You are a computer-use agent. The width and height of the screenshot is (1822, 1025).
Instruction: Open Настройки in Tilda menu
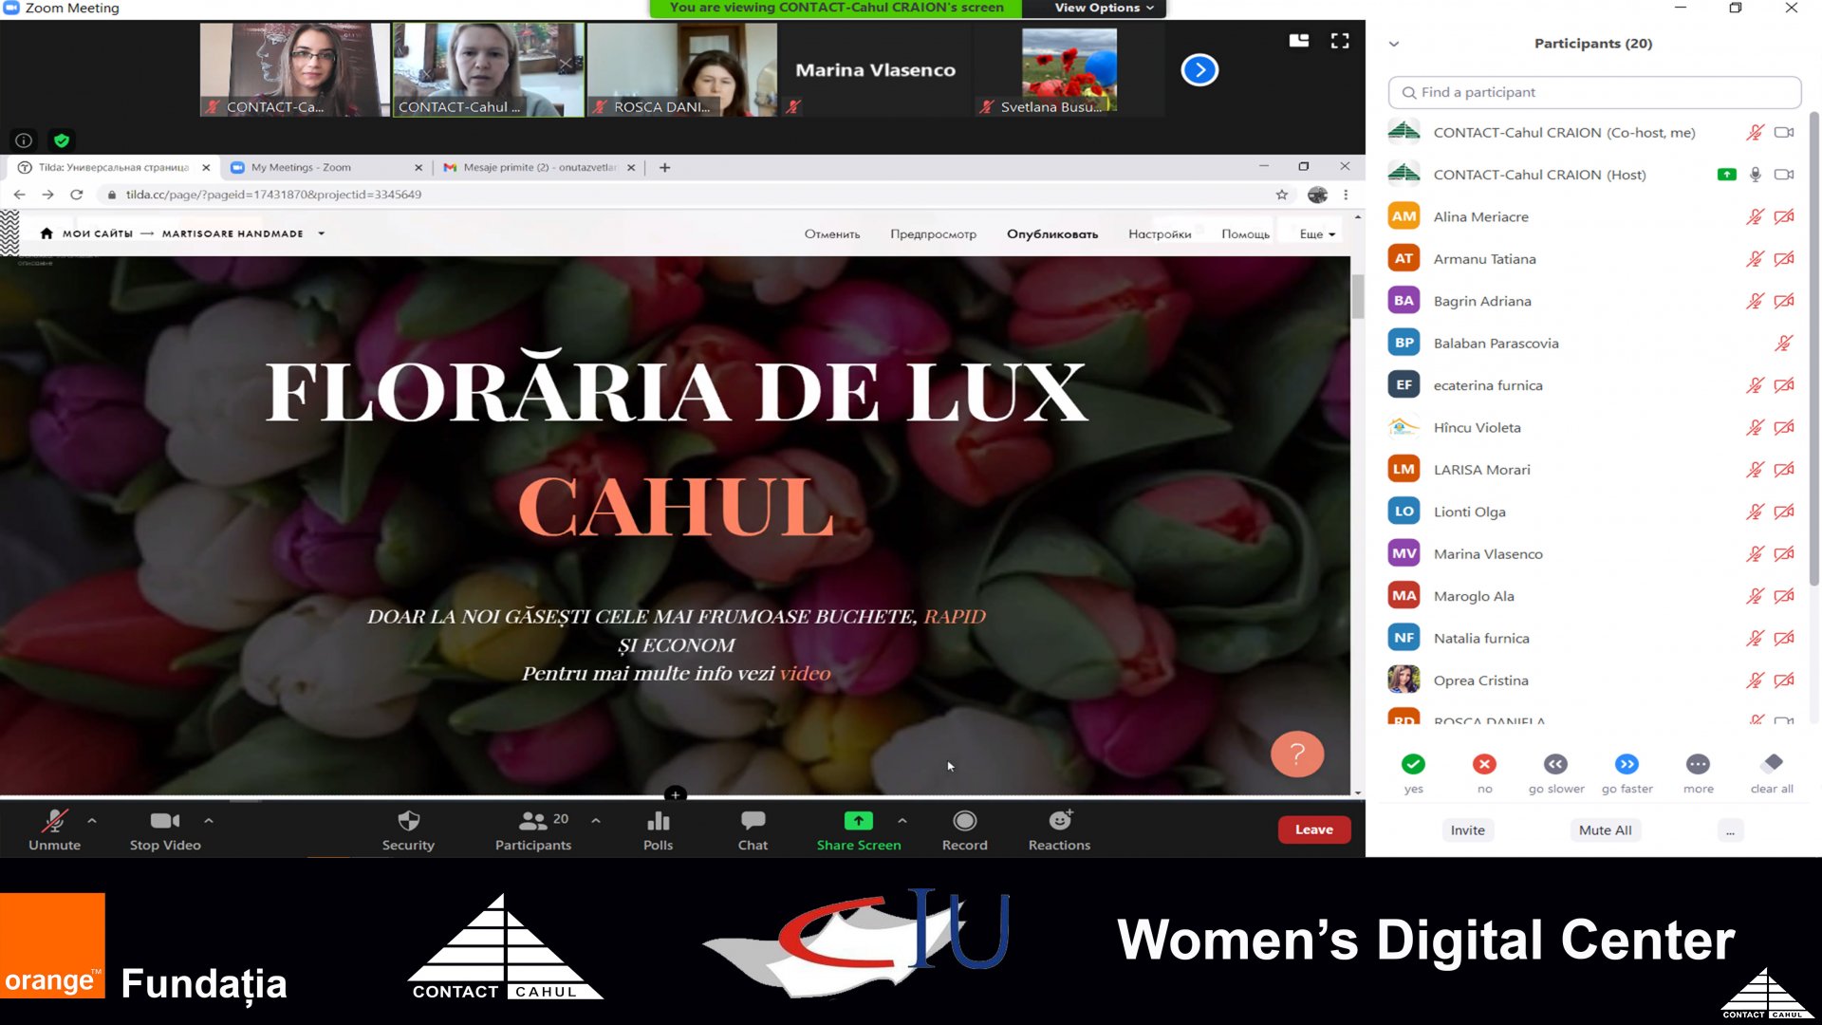click(x=1159, y=233)
